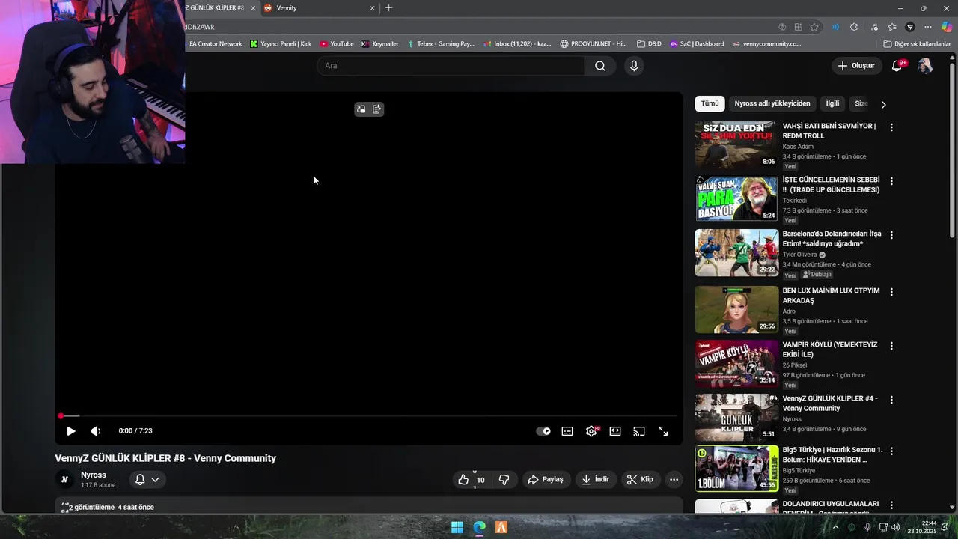Open the Yayıncı Paneli Kick bookmark
This screenshot has width=958, height=539.
coord(281,44)
